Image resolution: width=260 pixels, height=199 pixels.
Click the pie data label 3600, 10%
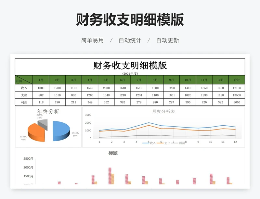[39, 116]
